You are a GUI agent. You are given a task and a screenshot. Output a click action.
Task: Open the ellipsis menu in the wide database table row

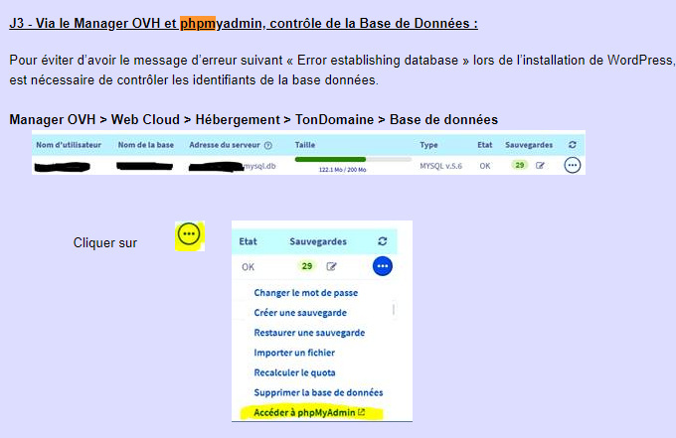572,166
